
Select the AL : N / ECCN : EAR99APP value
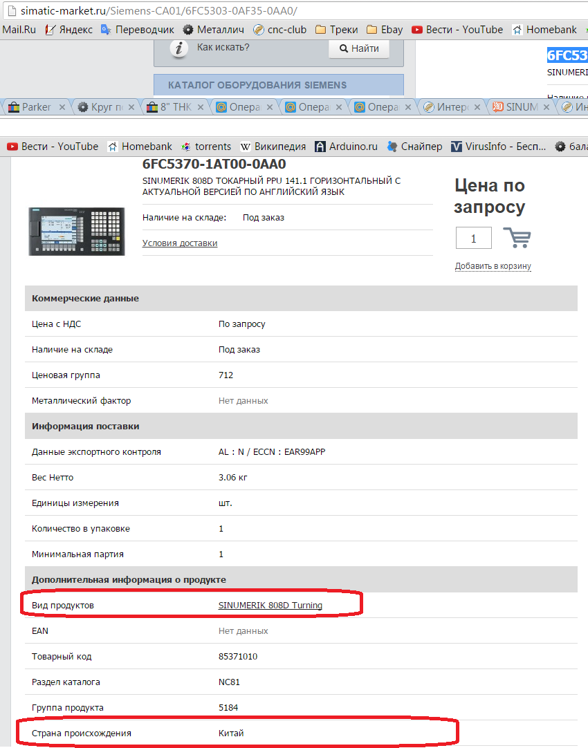tap(272, 451)
